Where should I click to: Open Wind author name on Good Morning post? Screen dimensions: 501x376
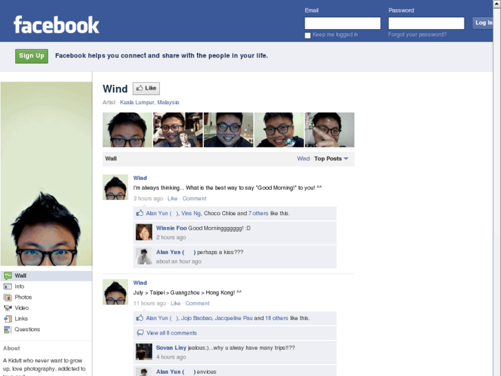click(x=140, y=178)
